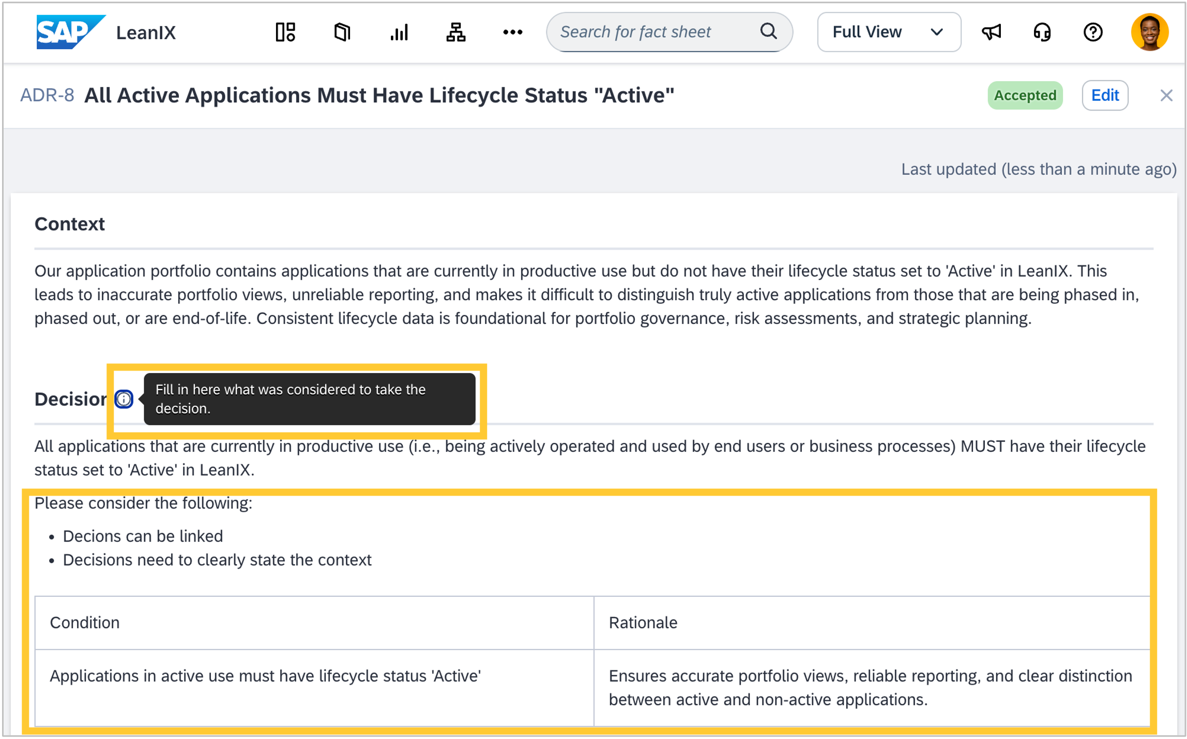Close the ADR-8 decision panel
The width and height of the screenshot is (1187, 739).
1166,95
